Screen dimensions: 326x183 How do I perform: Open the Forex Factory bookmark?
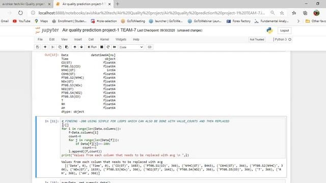pos(238,21)
